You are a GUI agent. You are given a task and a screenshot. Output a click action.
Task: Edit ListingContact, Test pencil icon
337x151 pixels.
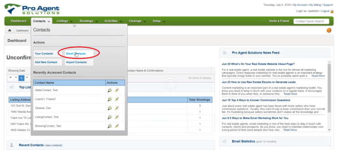(x=117, y=117)
